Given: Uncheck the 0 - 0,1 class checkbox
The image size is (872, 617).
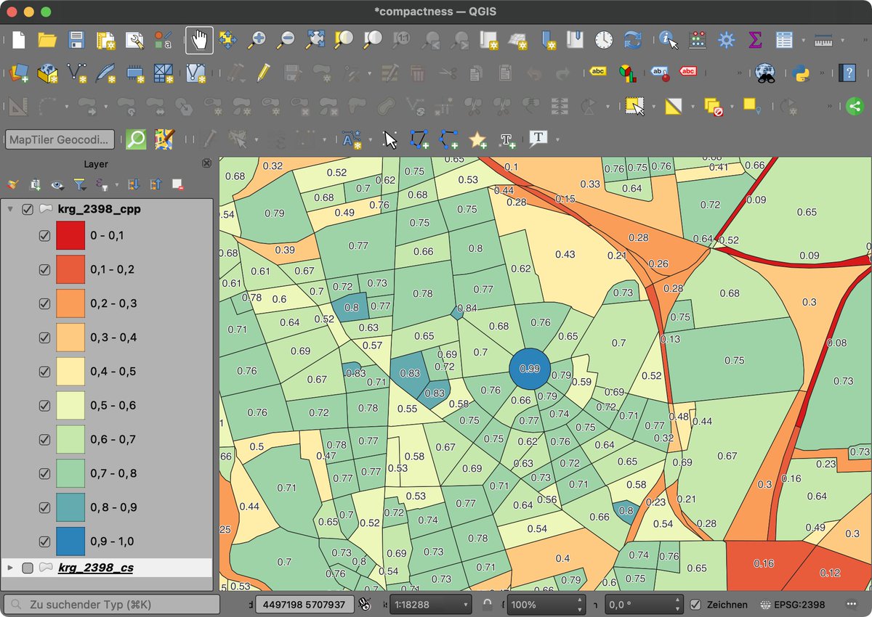Looking at the screenshot, I should tap(44, 236).
